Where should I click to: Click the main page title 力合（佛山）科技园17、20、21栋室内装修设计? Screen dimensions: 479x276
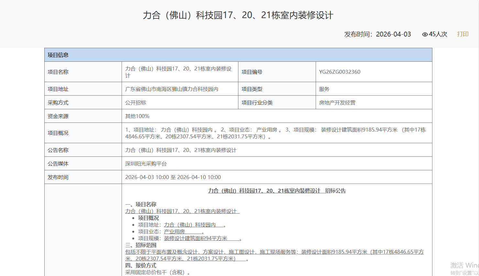pos(239,15)
